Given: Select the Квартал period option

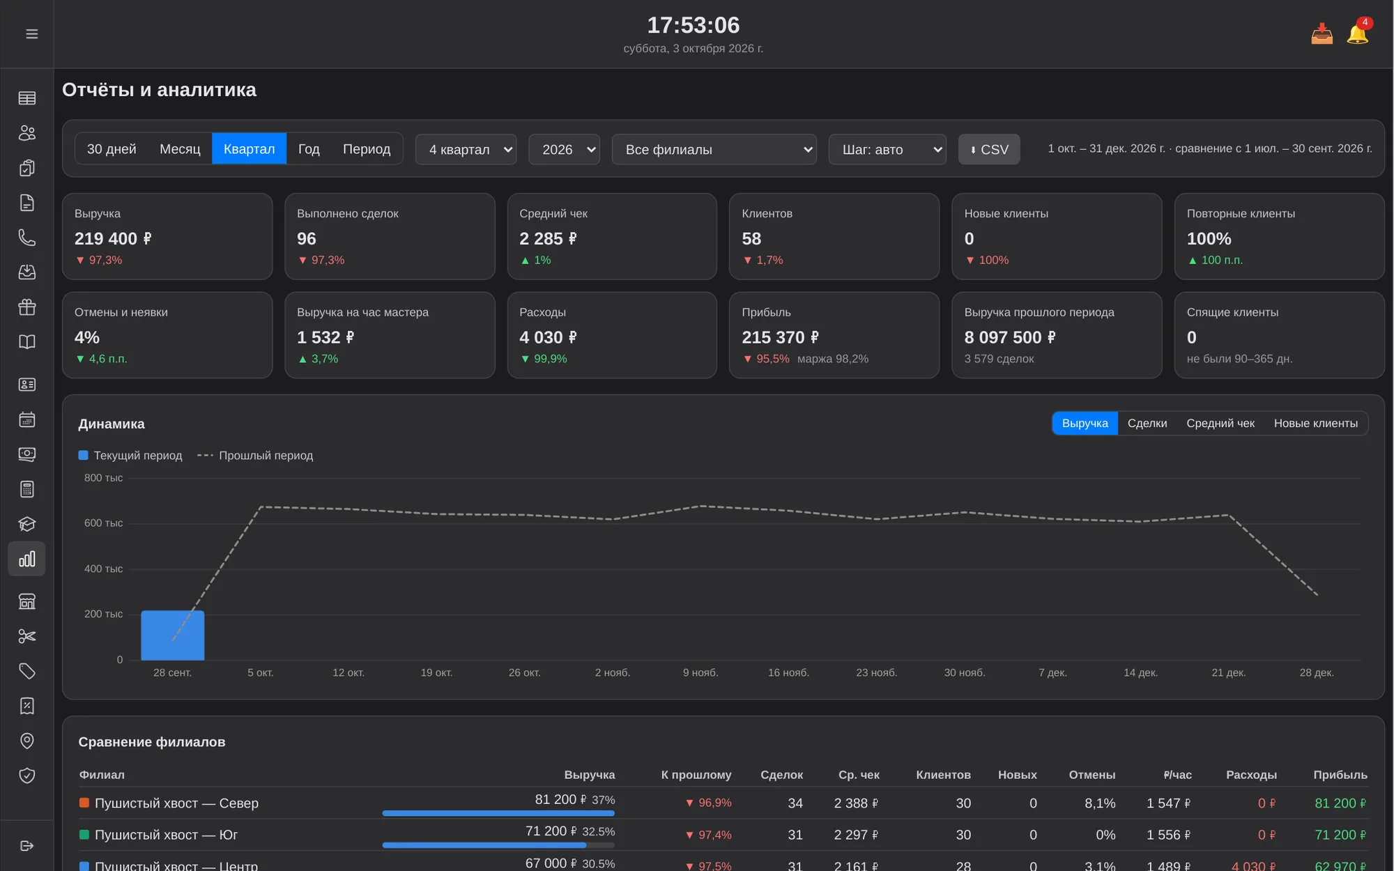Looking at the screenshot, I should tap(249, 149).
